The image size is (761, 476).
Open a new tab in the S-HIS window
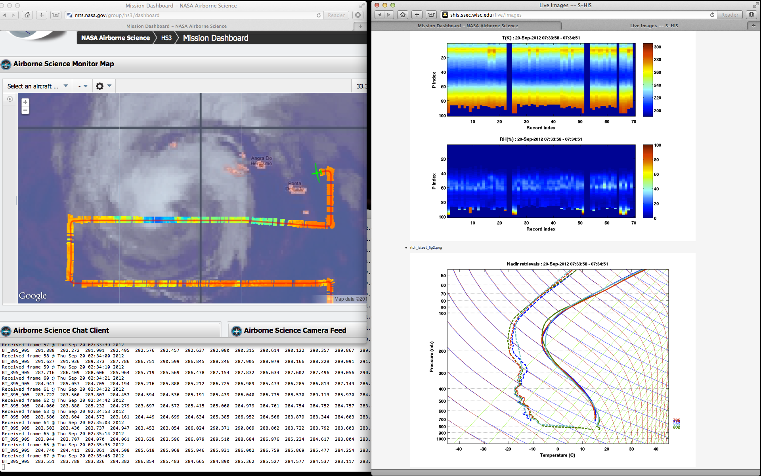753,25
